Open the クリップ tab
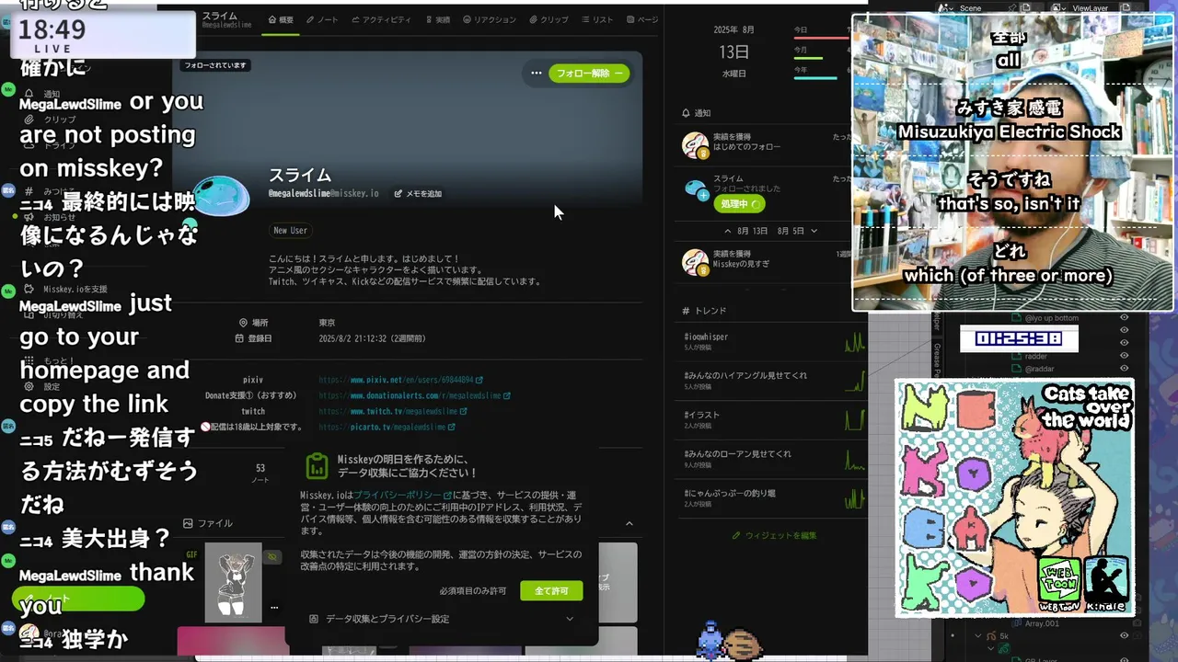This screenshot has height=662, width=1178. tap(549, 19)
